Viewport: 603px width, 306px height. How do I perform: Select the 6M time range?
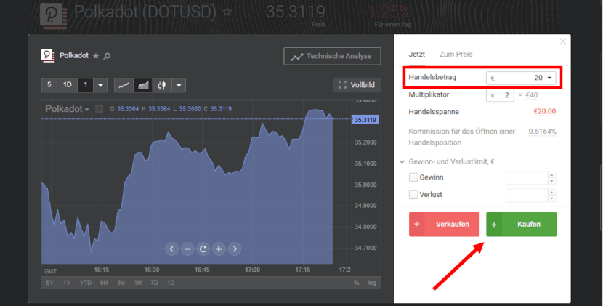104,283
